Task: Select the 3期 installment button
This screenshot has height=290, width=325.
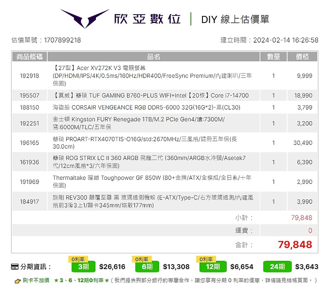Action: tap(83, 267)
